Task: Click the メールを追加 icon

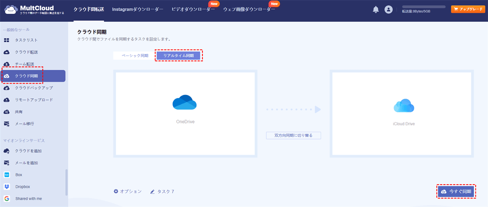Action: (7, 163)
